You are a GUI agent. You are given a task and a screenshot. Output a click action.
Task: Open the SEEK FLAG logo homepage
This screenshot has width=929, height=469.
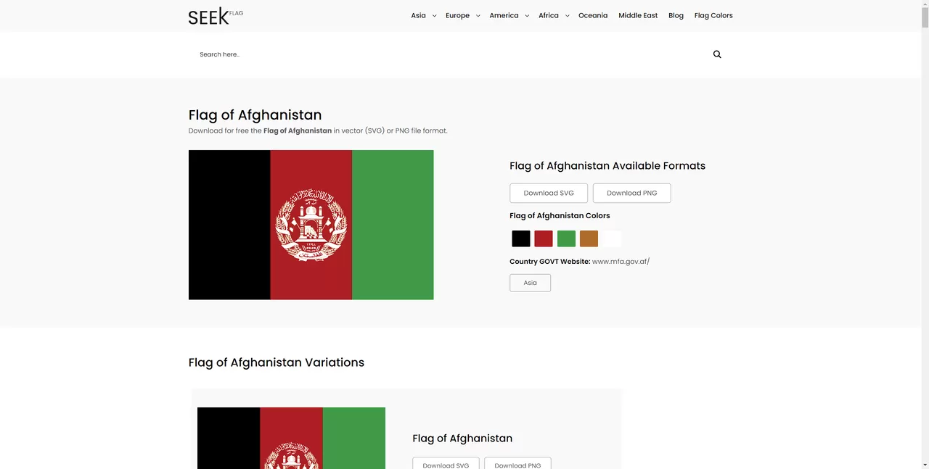pyautogui.click(x=216, y=16)
